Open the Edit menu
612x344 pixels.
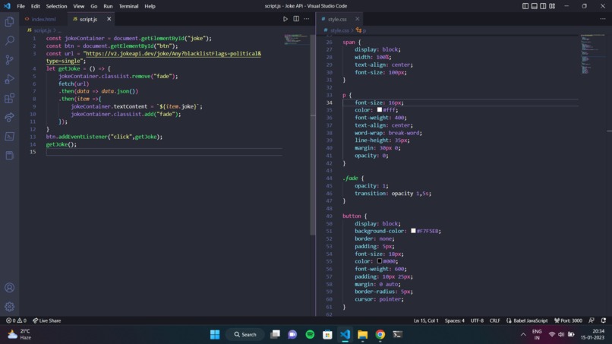click(x=36, y=6)
